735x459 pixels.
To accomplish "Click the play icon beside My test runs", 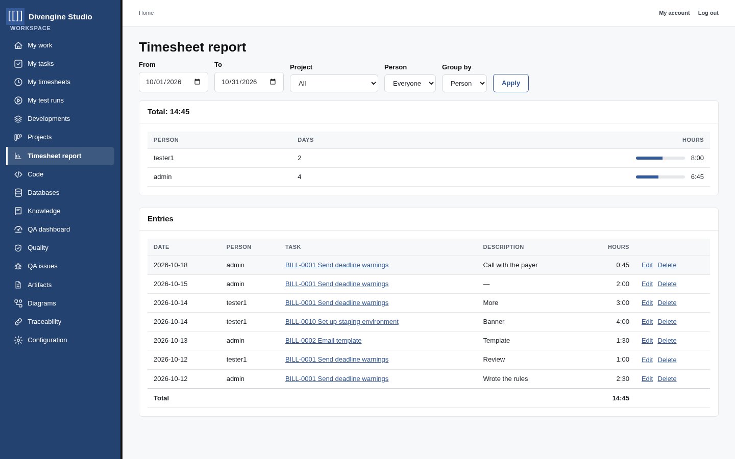I will pos(18,100).
